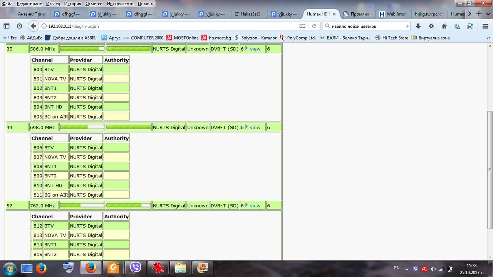Select channel 805 BG on AIR cell
The width and height of the screenshot is (493, 277).
(56, 117)
